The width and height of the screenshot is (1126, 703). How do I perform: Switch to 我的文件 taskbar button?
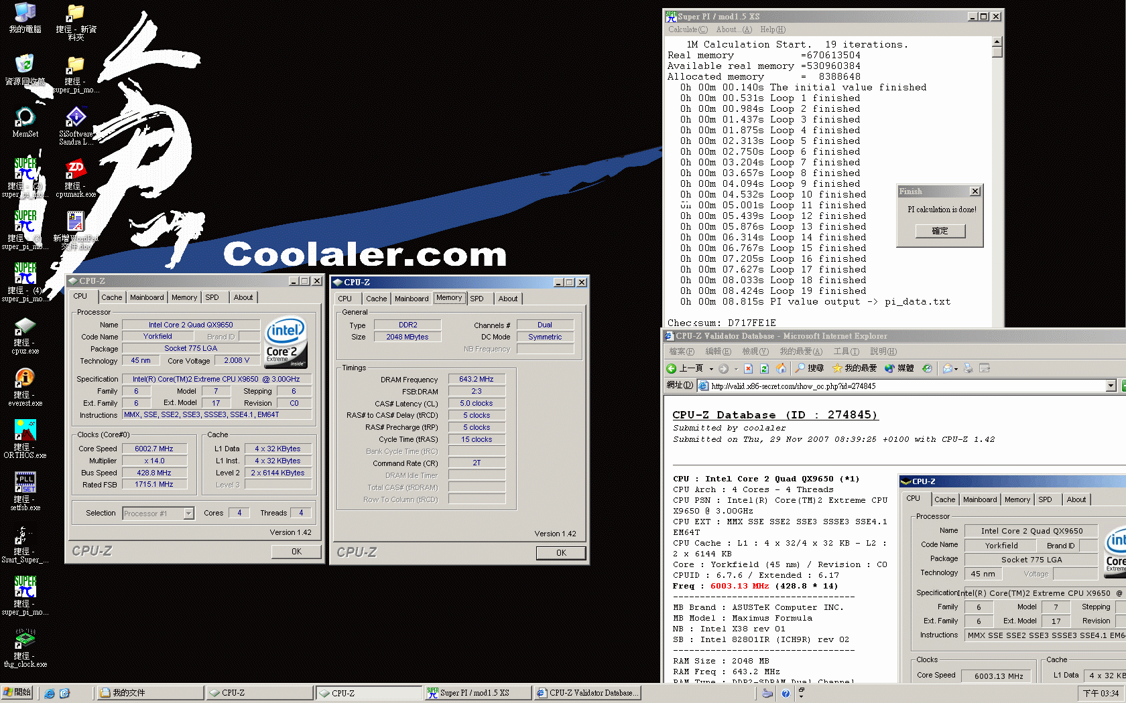pos(151,693)
